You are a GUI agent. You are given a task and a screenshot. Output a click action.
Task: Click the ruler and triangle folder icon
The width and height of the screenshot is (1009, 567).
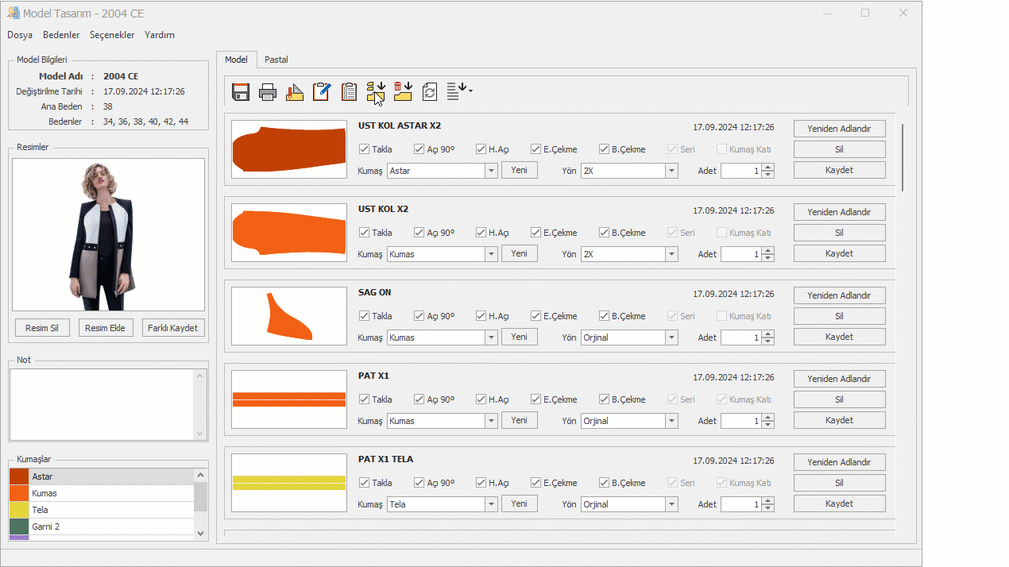[x=295, y=92]
